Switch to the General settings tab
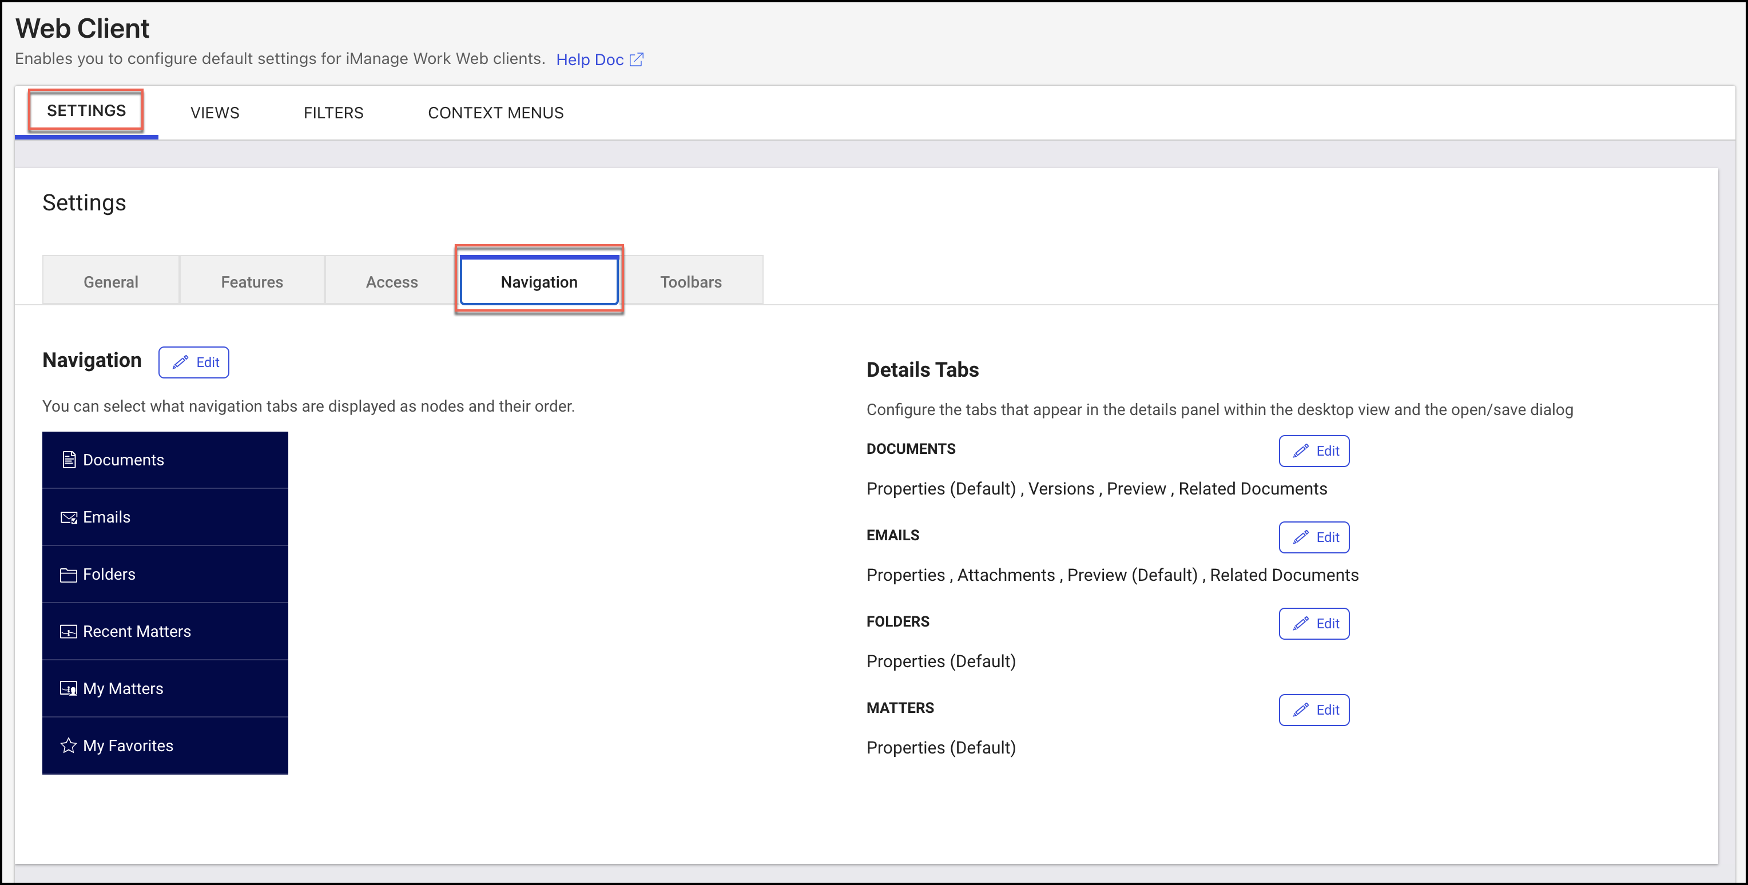Viewport: 1748px width, 885px height. [110, 281]
